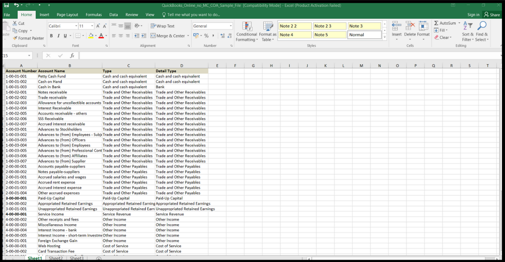The height and width of the screenshot is (262, 505).
Task: Click the Save icon in quick access toolbar
Action: pyautogui.click(x=6, y=5)
